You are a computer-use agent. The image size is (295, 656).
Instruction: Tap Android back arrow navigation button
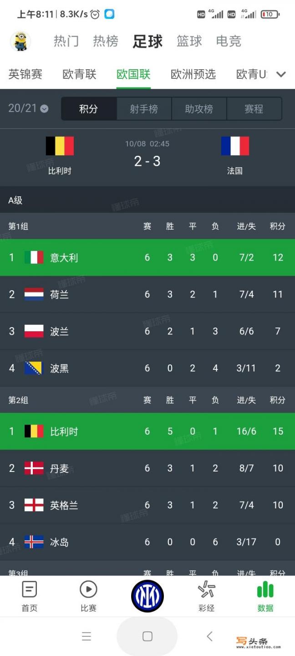pyautogui.click(x=209, y=636)
